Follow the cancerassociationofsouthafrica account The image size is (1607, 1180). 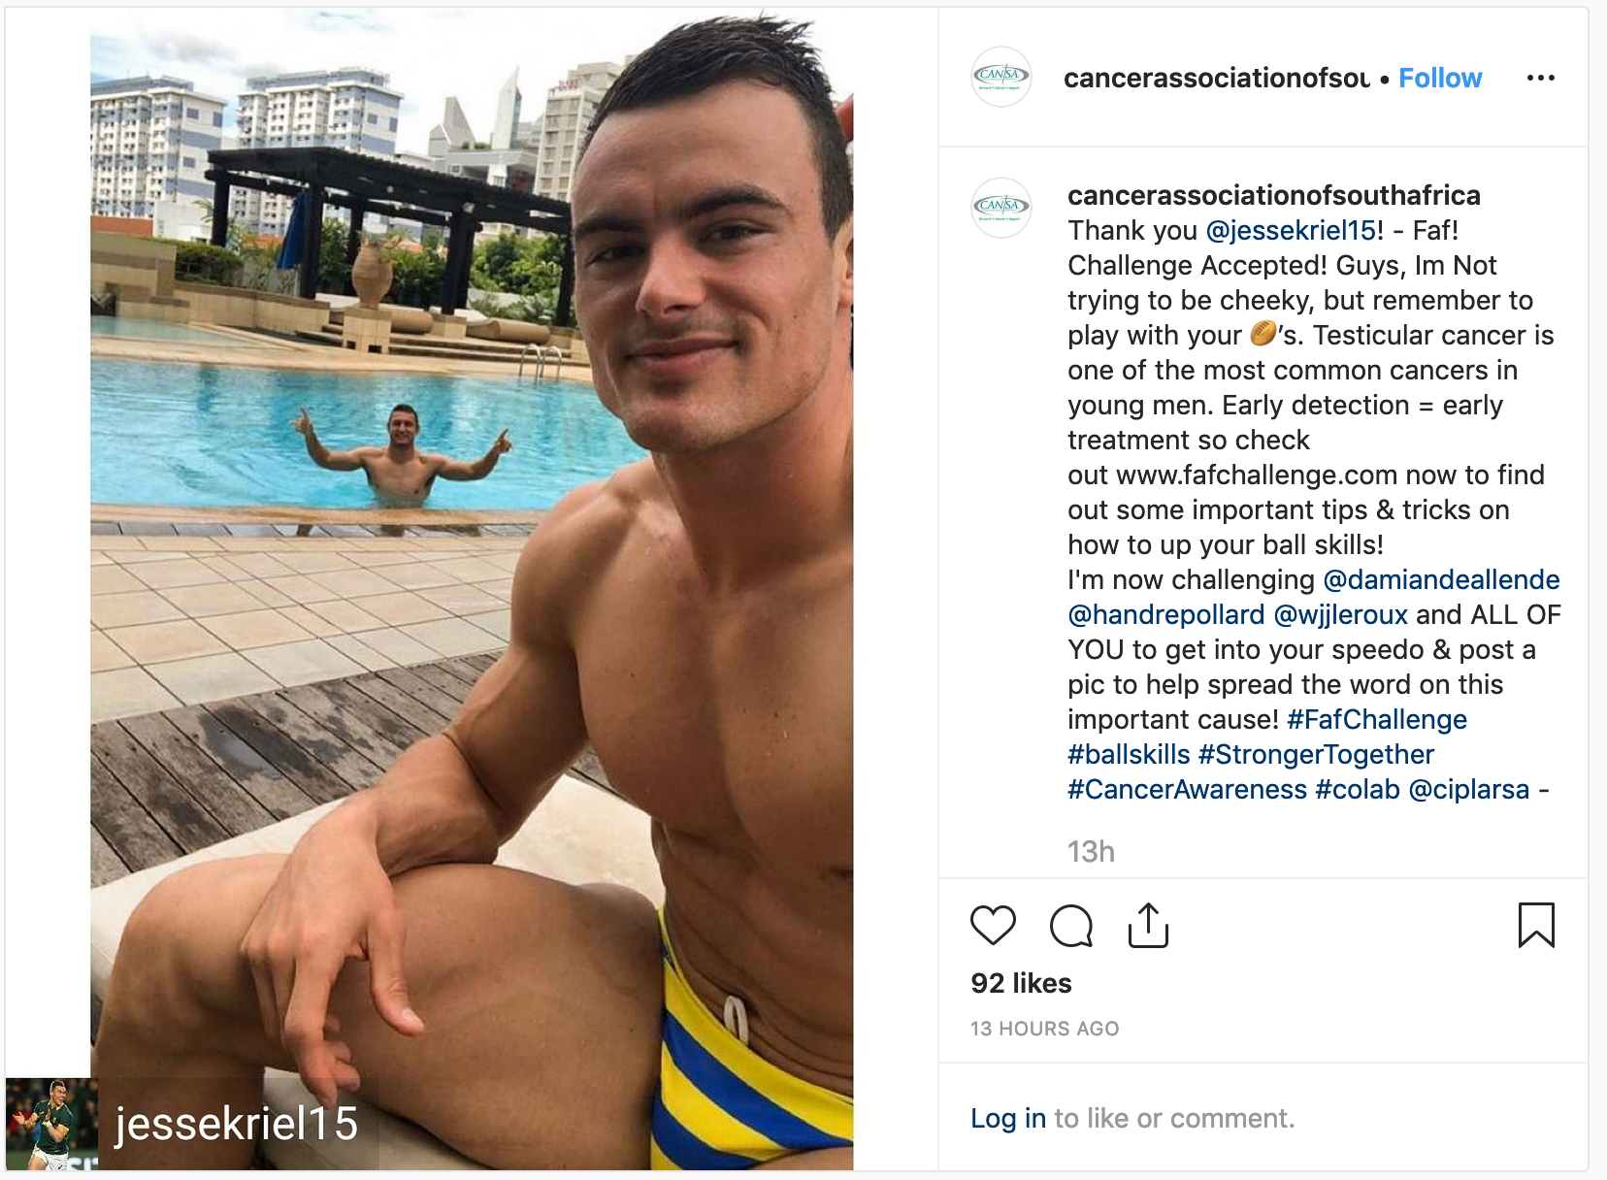pyautogui.click(x=1440, y=78)
